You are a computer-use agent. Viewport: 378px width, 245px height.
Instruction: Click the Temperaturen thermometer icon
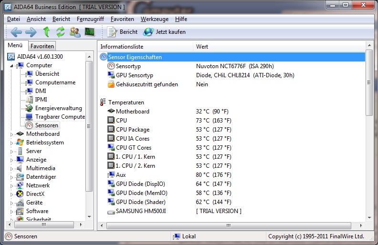tap(103, 102)
